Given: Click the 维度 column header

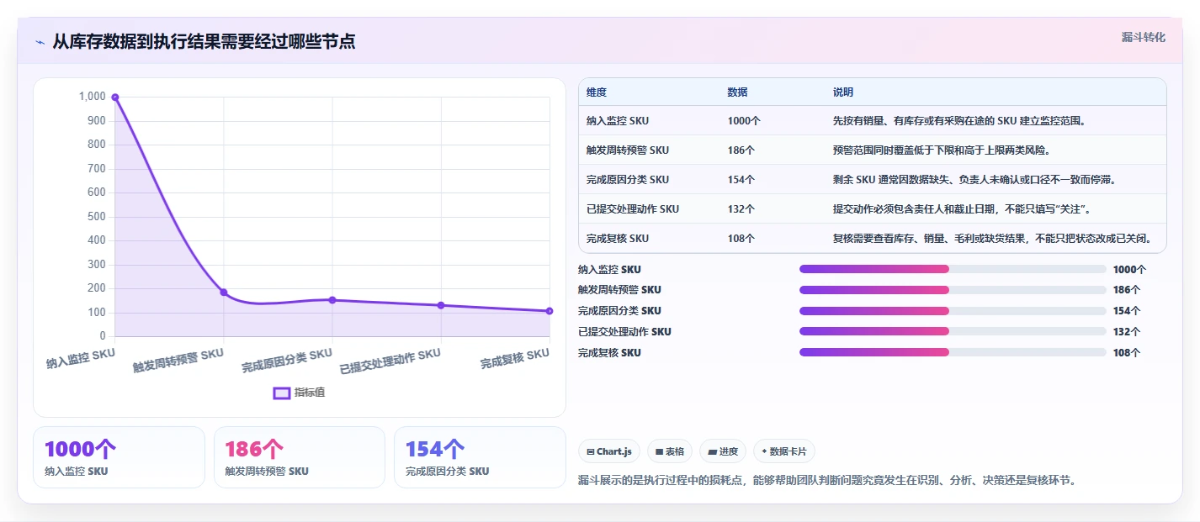Looking at the screenshot, I should click(597, 92).
